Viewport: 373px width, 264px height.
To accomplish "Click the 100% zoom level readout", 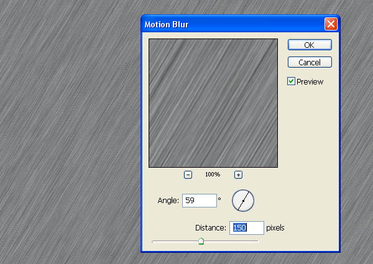I will (x=213, y=175).
